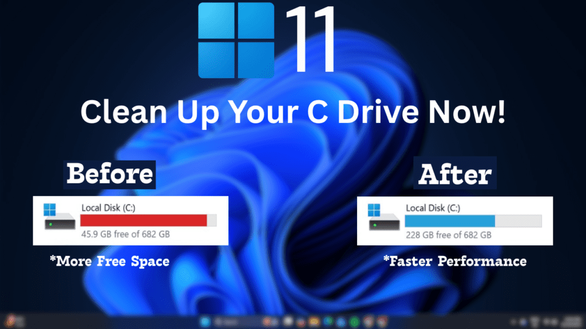Click the "*More Free Space" caption
Viewport: 586px width, 329px height.
(x=110, y=262)
